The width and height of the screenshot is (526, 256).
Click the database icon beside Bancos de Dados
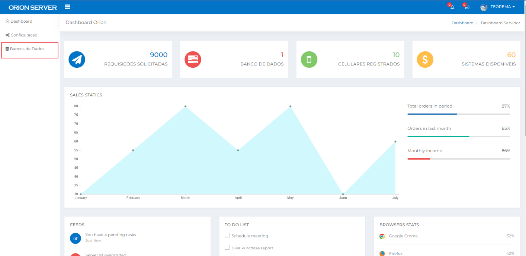[7, 49]
